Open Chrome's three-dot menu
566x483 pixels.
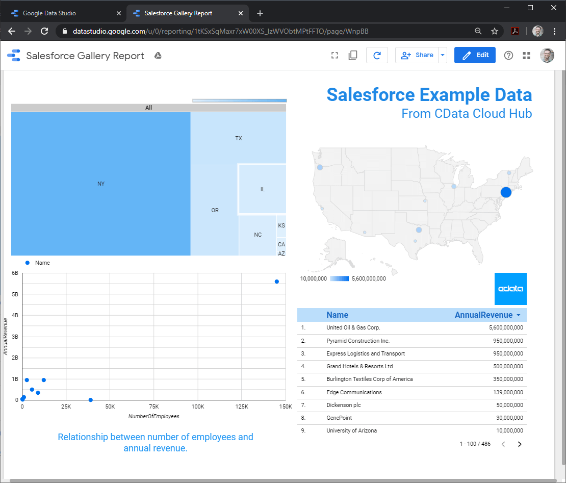pyautogui.click(x=554, y=31)
